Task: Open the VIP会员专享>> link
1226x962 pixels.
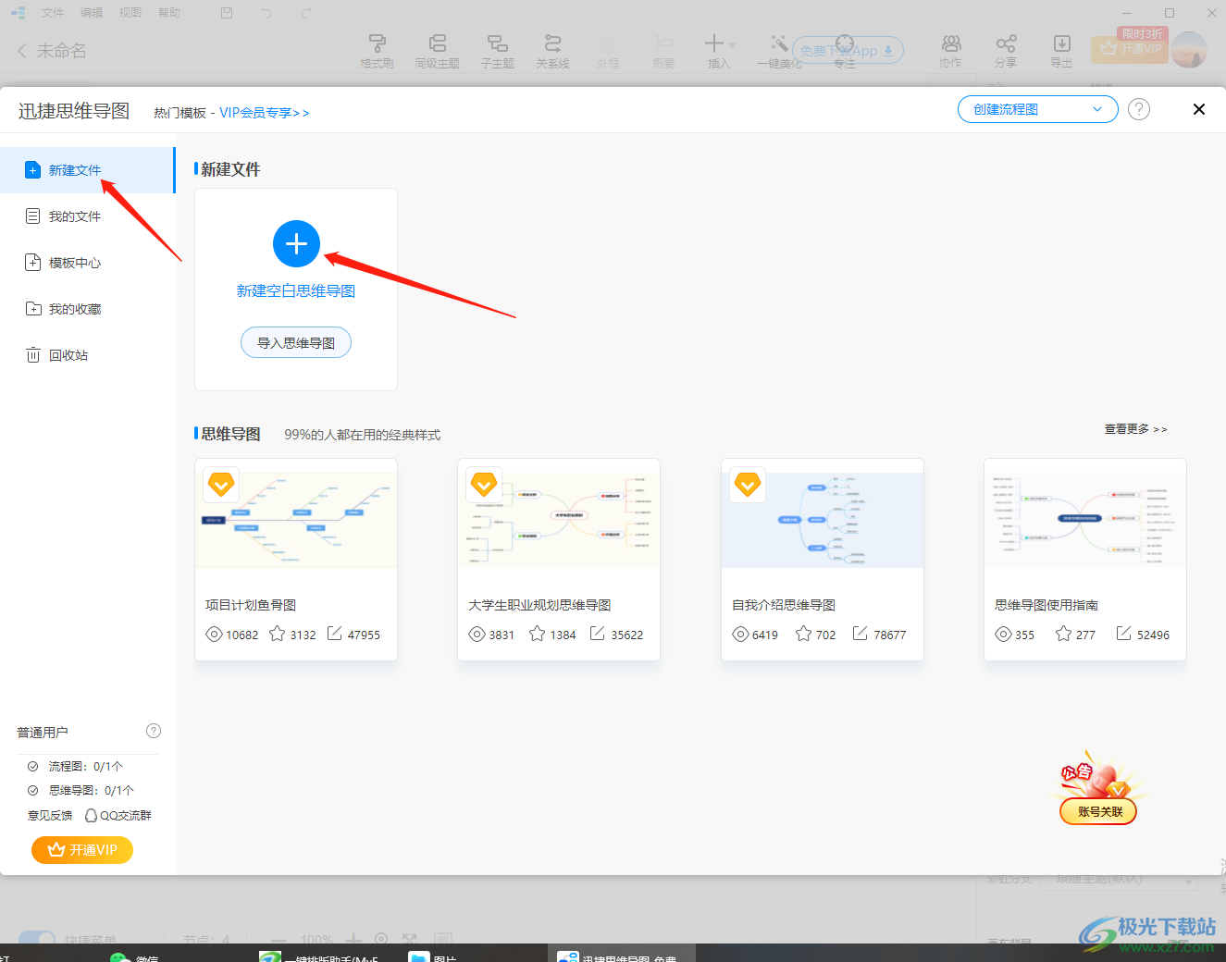Action: pos(265,113)
